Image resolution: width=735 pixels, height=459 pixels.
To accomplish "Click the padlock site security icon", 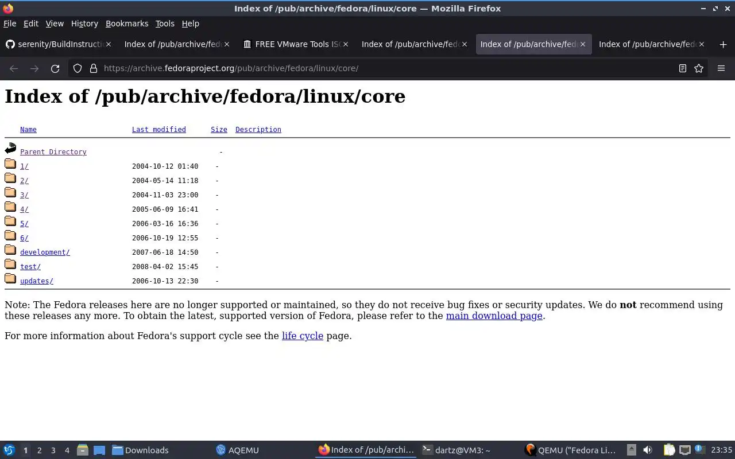I will point(94,68).
